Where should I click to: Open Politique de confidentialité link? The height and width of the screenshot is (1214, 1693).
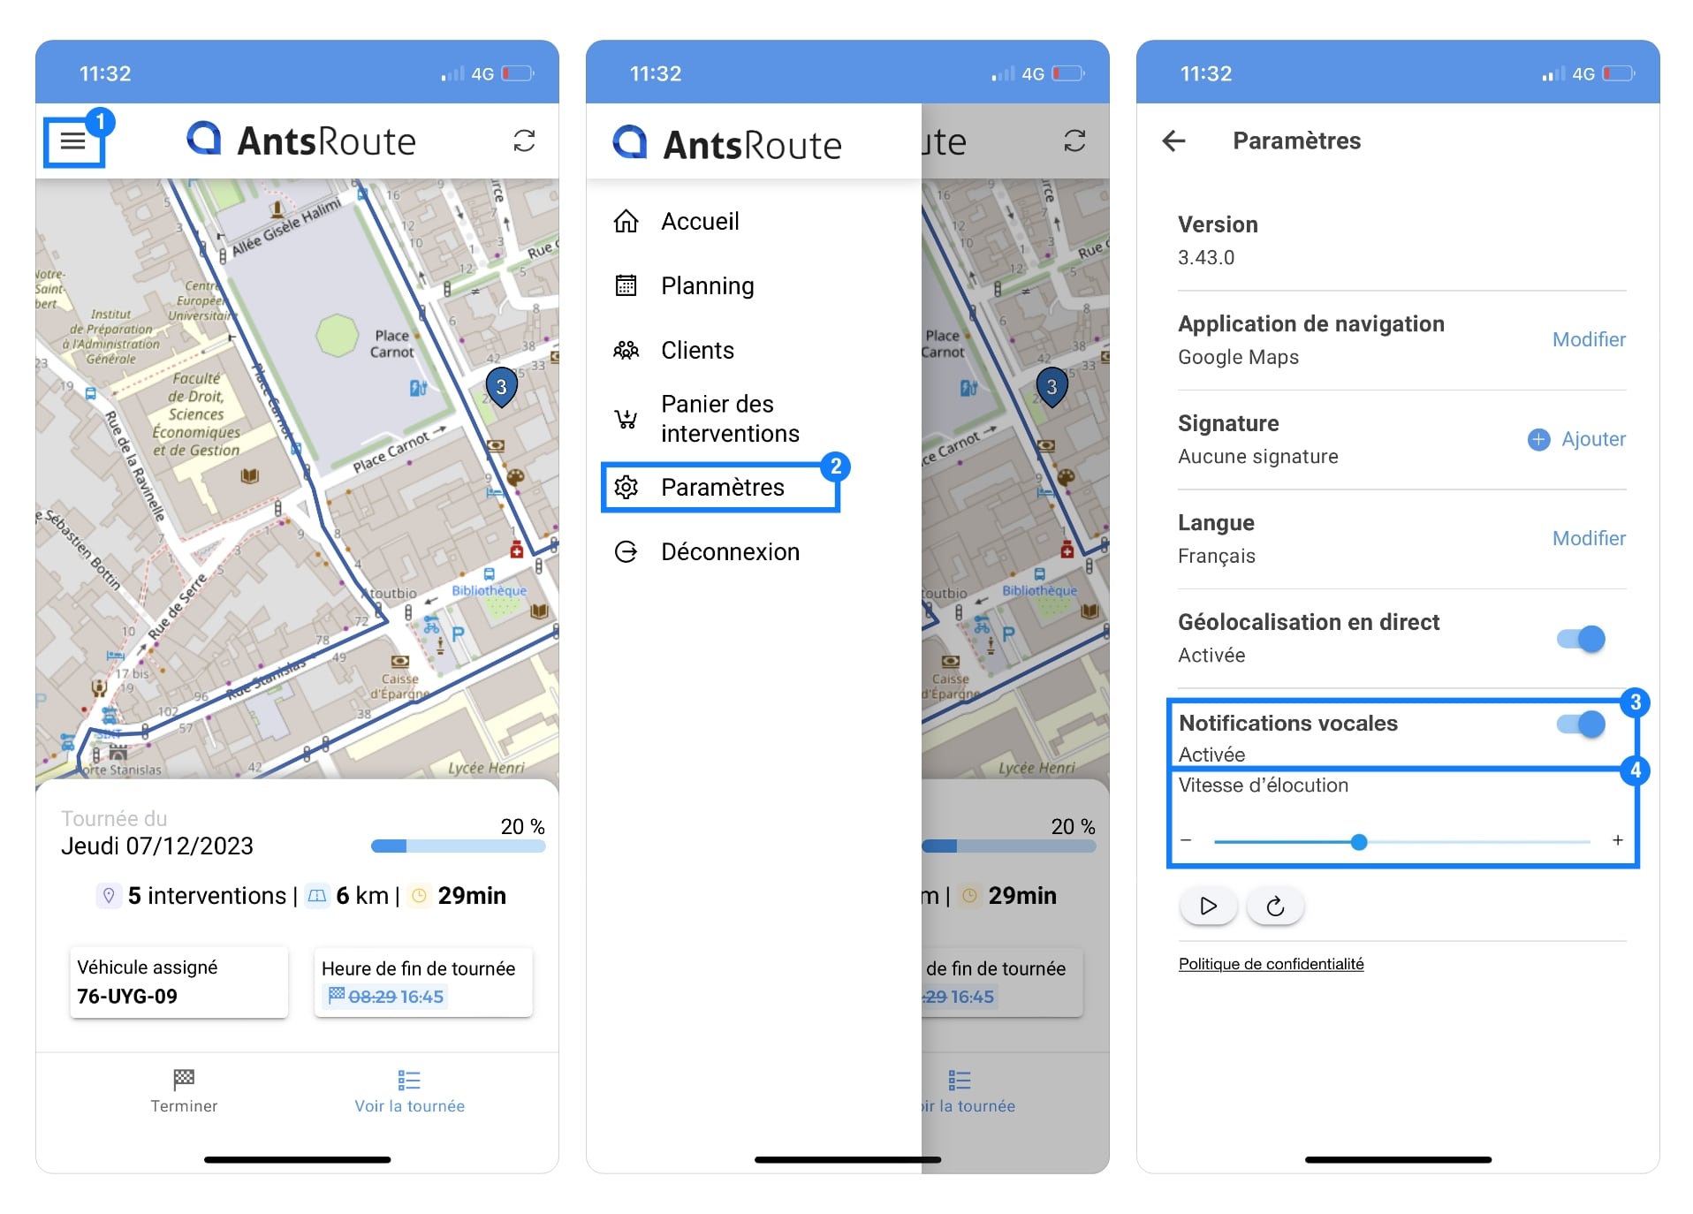(x=1271, y=964)
